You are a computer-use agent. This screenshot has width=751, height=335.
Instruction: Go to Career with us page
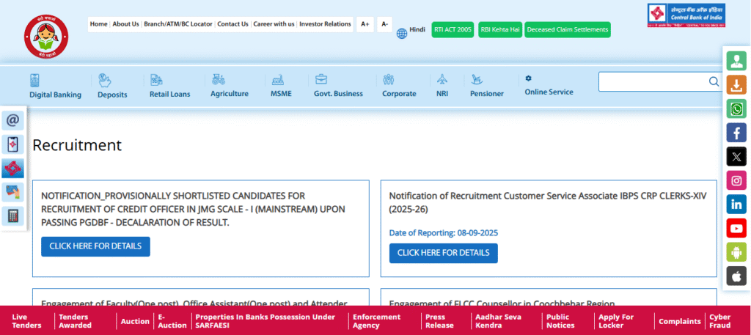pyautogui.click(x=274, y=24)
